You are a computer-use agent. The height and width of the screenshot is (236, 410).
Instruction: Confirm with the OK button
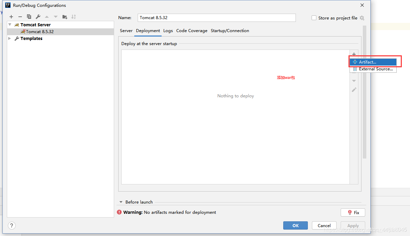click(x=296, y=225)
